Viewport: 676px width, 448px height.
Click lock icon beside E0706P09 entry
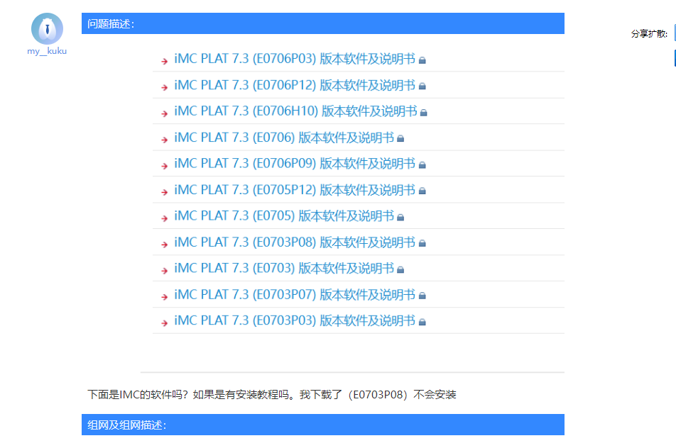[422, 165]
